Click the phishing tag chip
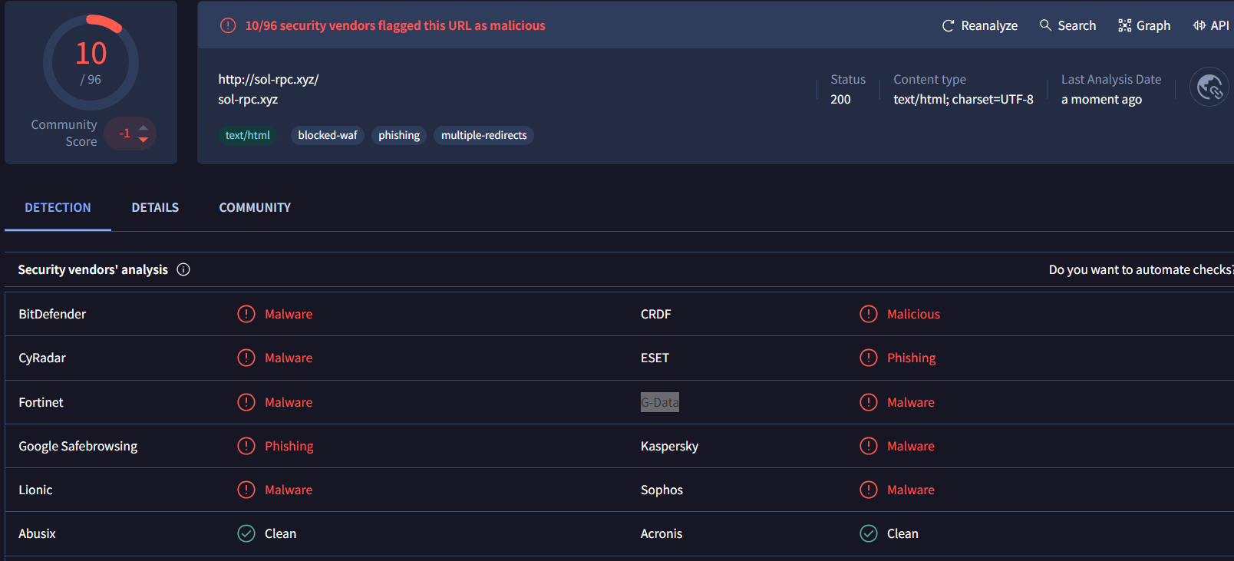The height and width of the screenshot is (561, 1234). [x=399, y=135]
